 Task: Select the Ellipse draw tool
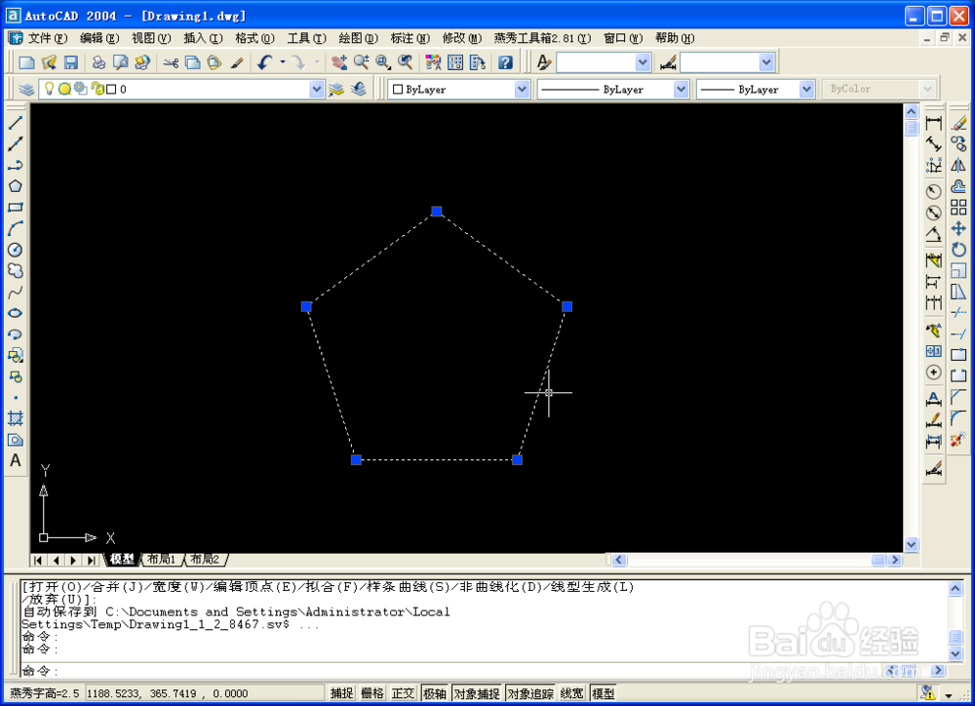(16, 313)
